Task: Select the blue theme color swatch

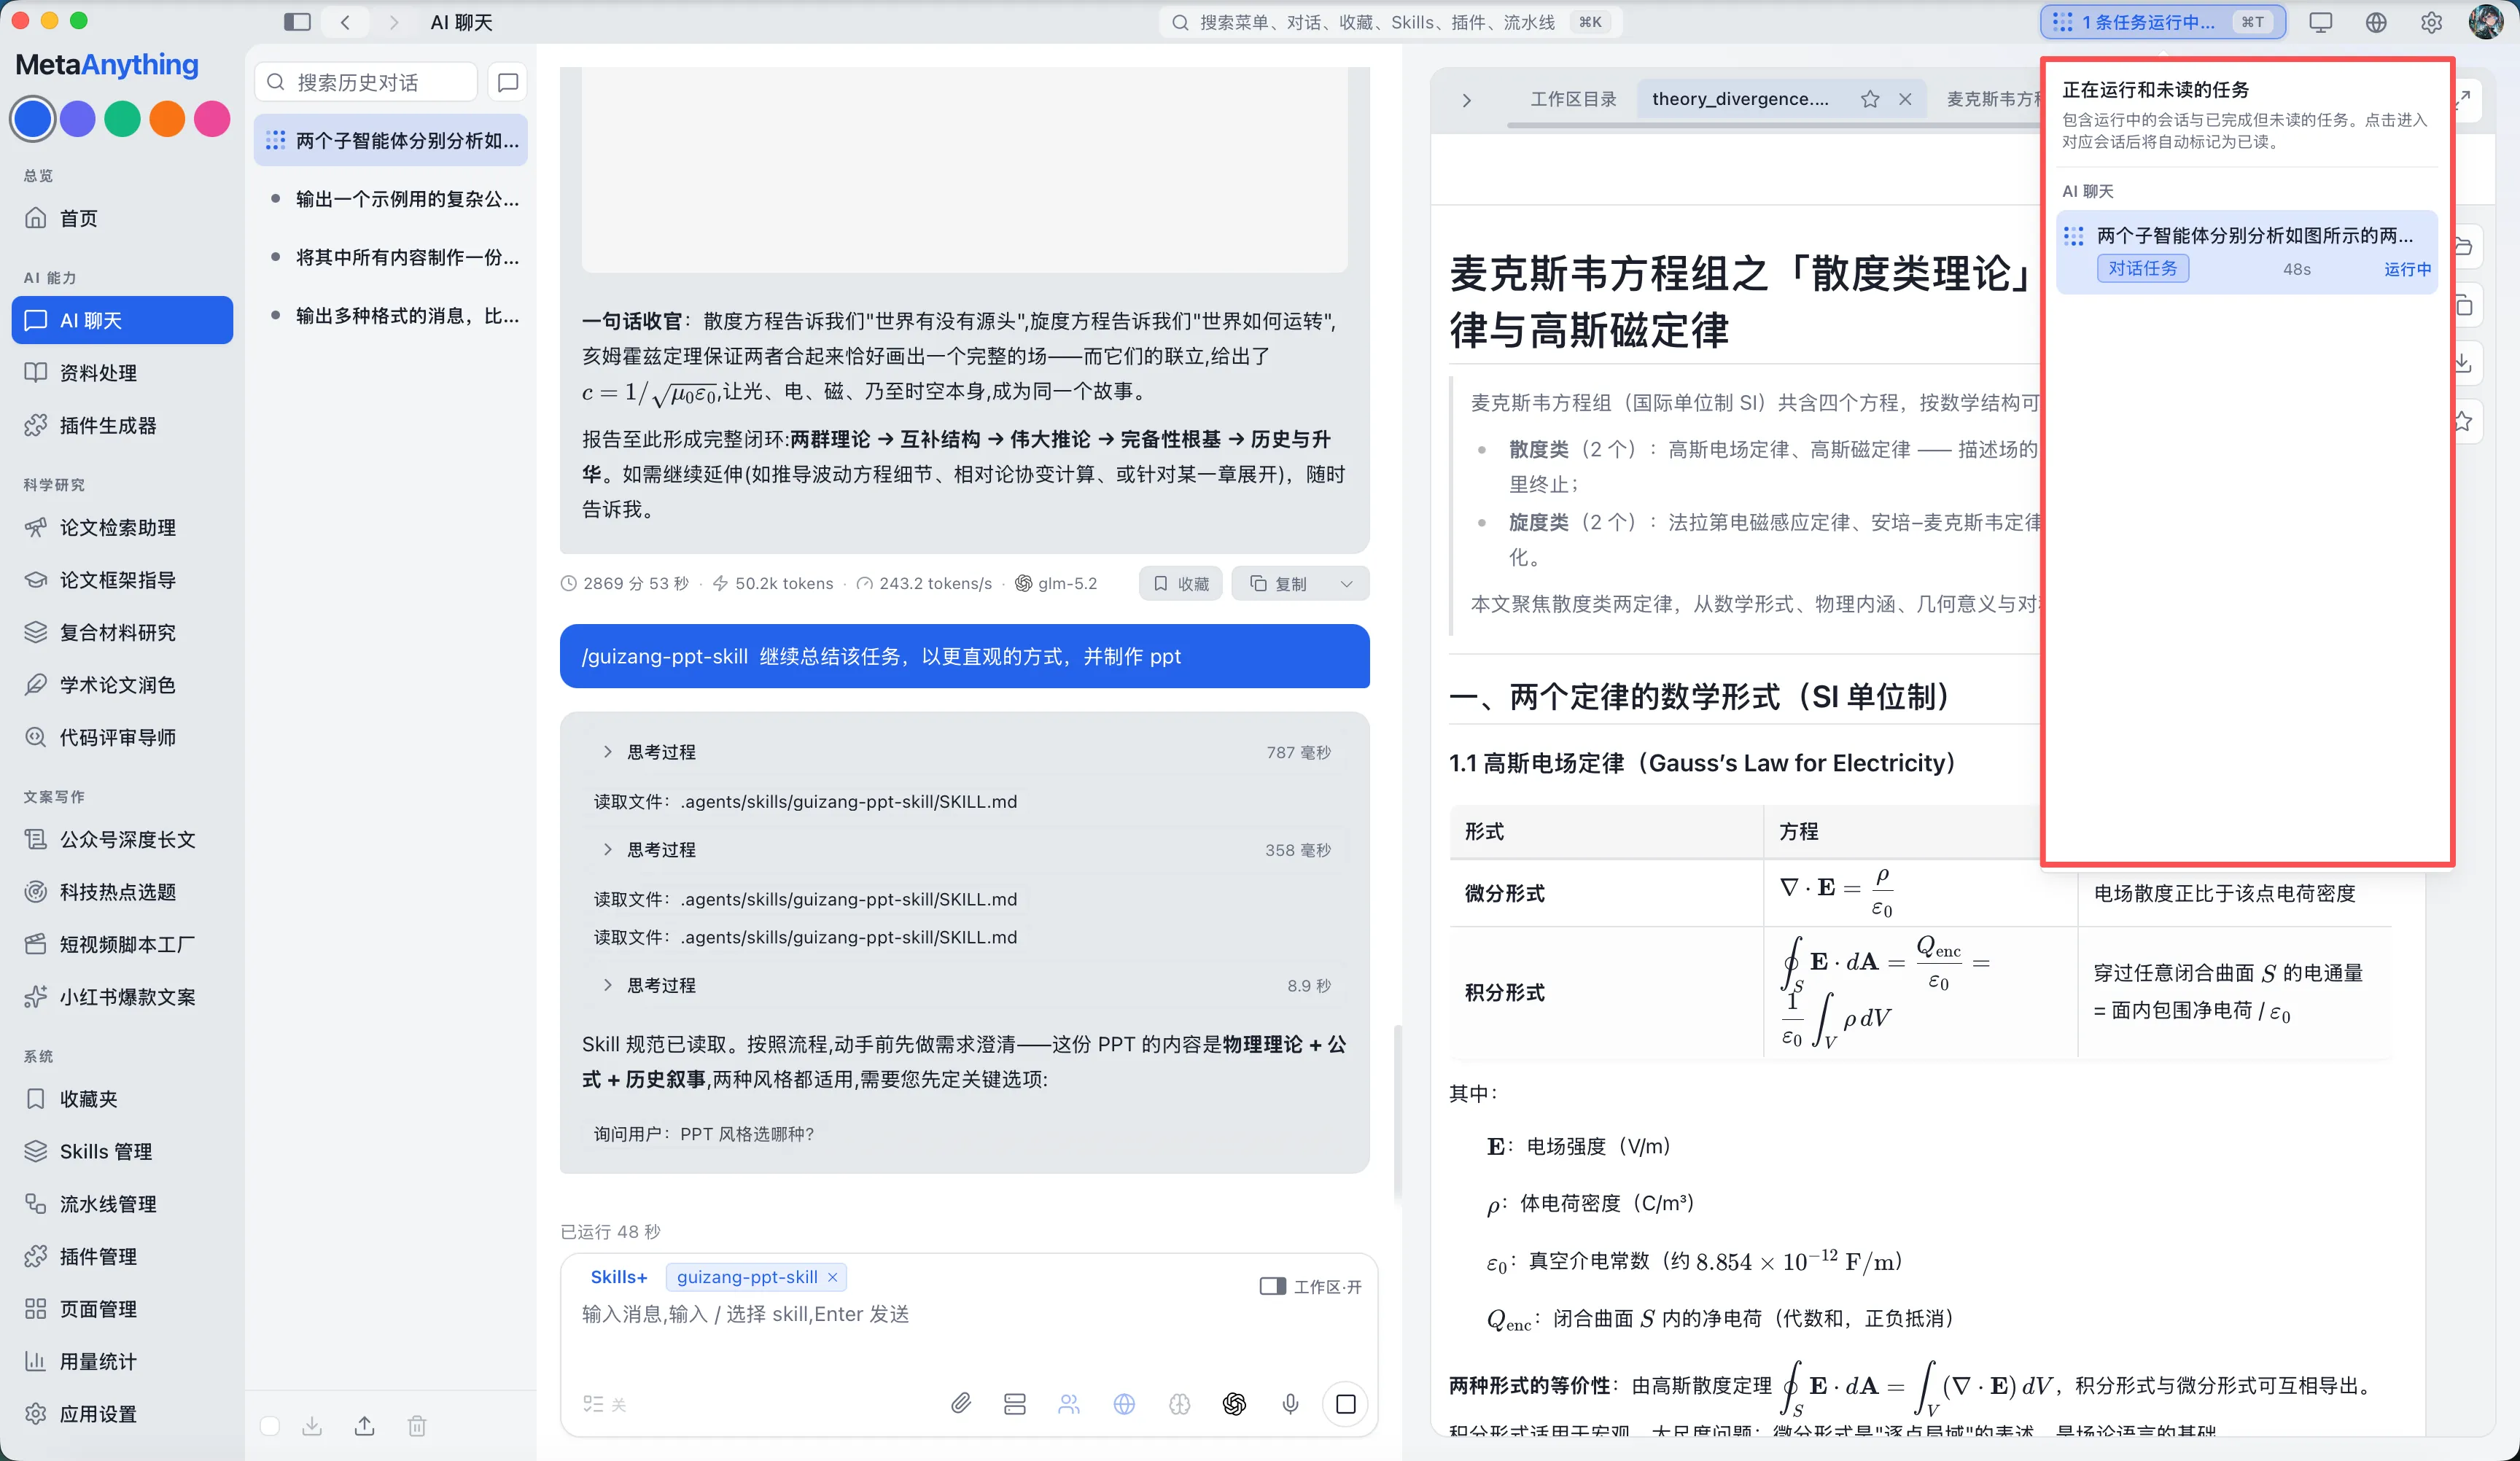Action: [32, 119]
